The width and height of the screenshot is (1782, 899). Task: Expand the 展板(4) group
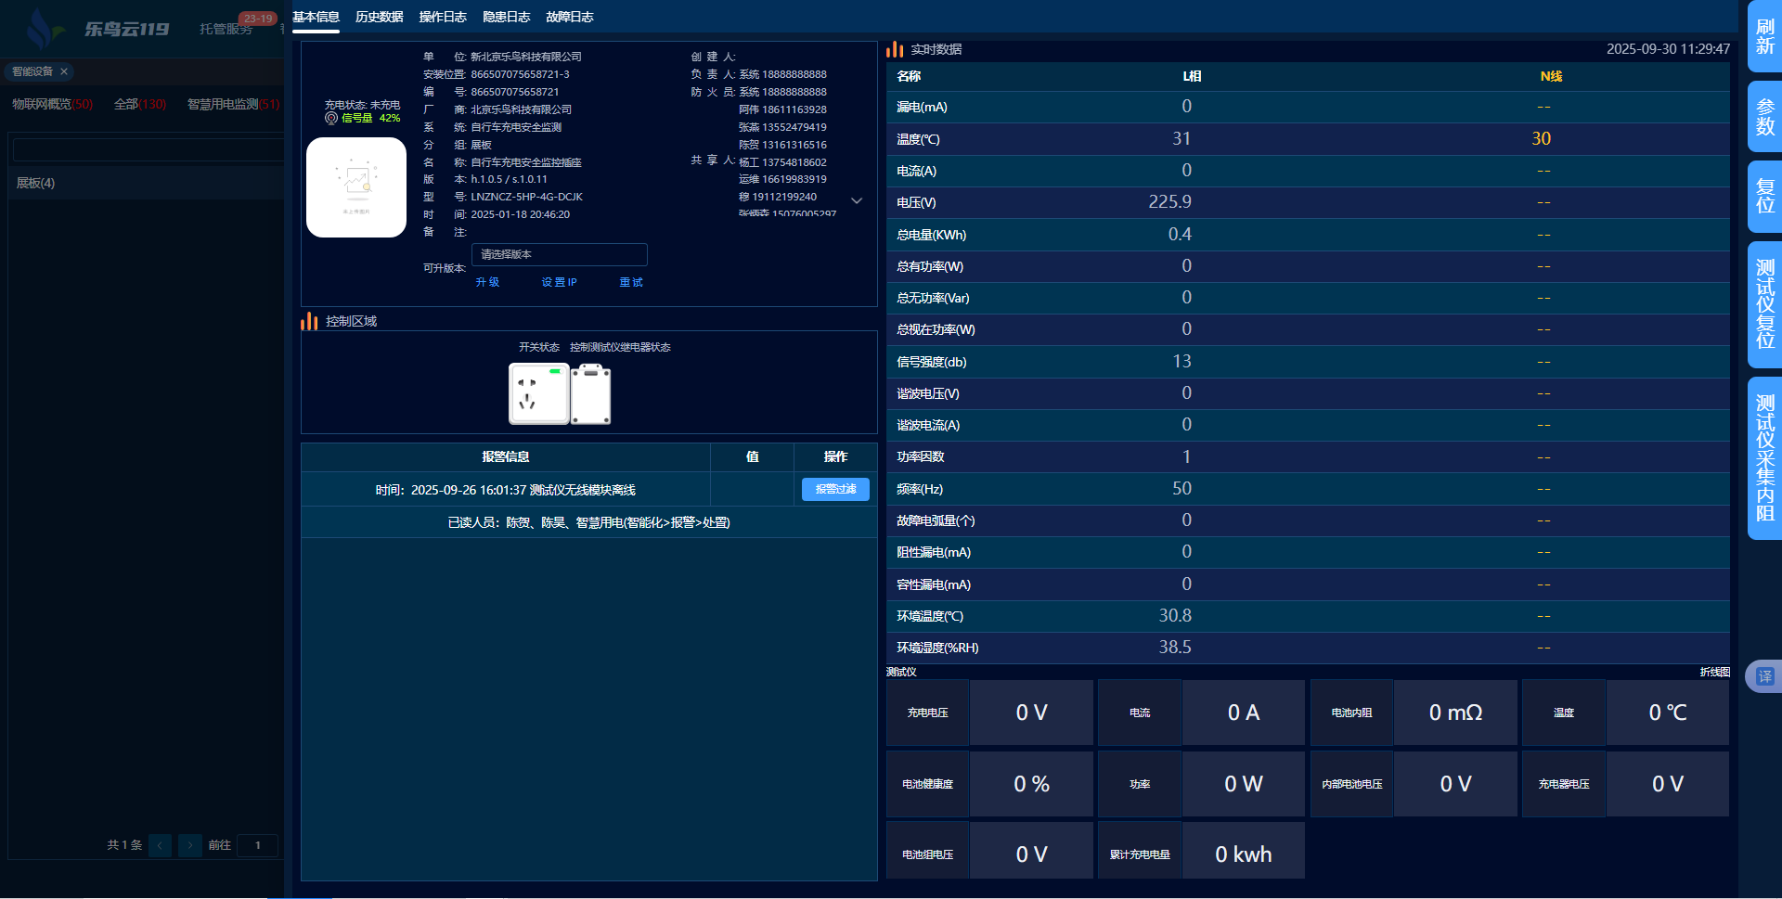(x=35, y=183)
